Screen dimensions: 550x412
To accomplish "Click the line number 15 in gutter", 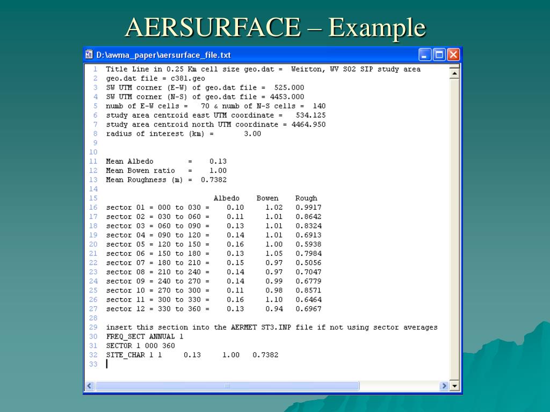I will pyautogui.click(x=93, y=198).
